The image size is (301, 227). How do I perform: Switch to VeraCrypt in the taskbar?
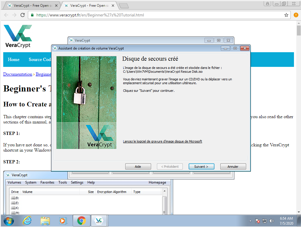click(x=99, y=221)
